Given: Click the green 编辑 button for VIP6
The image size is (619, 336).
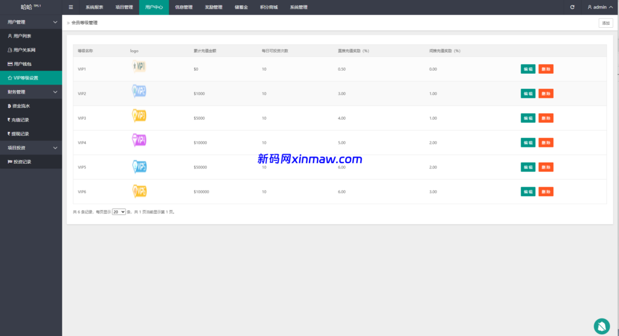Looking at the screenshot, I should pyautogui.click(x=528, y=192).
